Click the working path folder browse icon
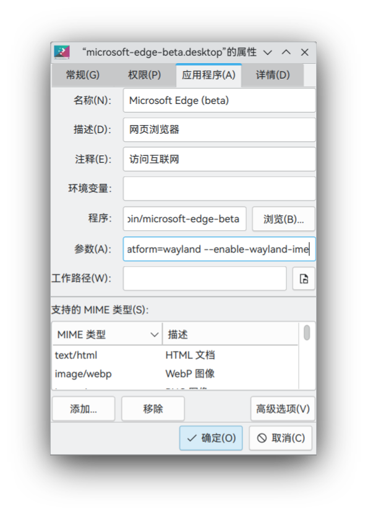 303,279
